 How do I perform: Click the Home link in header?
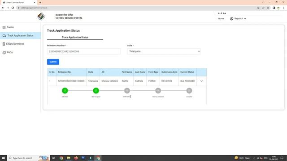tap(221, 19)
